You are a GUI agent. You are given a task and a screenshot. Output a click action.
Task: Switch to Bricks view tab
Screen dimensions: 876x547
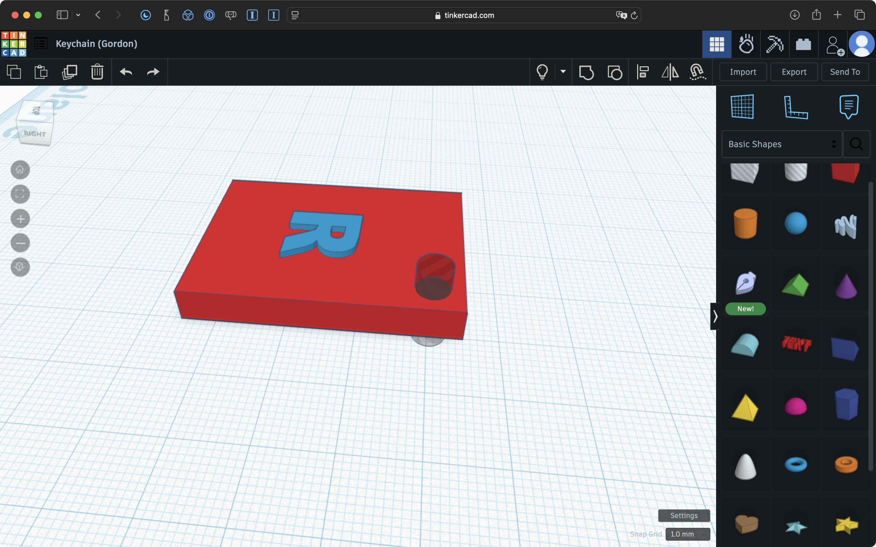pyautogui.click(x=803, y=44)
